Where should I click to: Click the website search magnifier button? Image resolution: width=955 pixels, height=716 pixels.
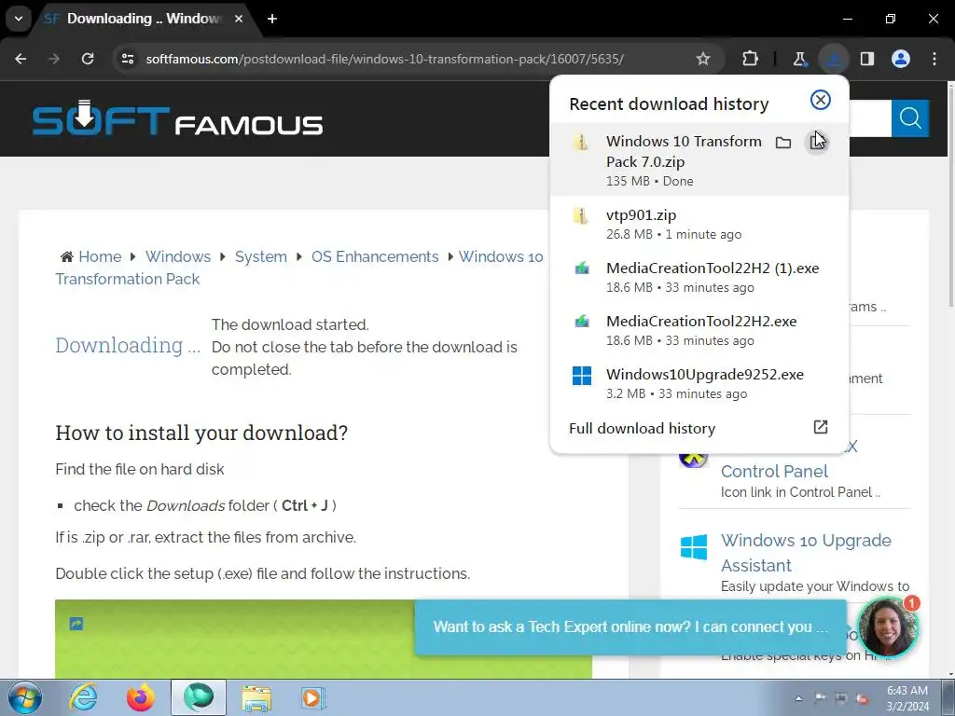[x=910, y=118]
